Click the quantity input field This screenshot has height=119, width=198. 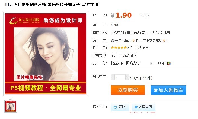pos(120,77)
